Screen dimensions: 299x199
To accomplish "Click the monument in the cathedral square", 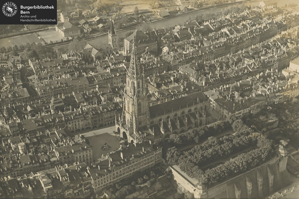I will tap(106, 147).
